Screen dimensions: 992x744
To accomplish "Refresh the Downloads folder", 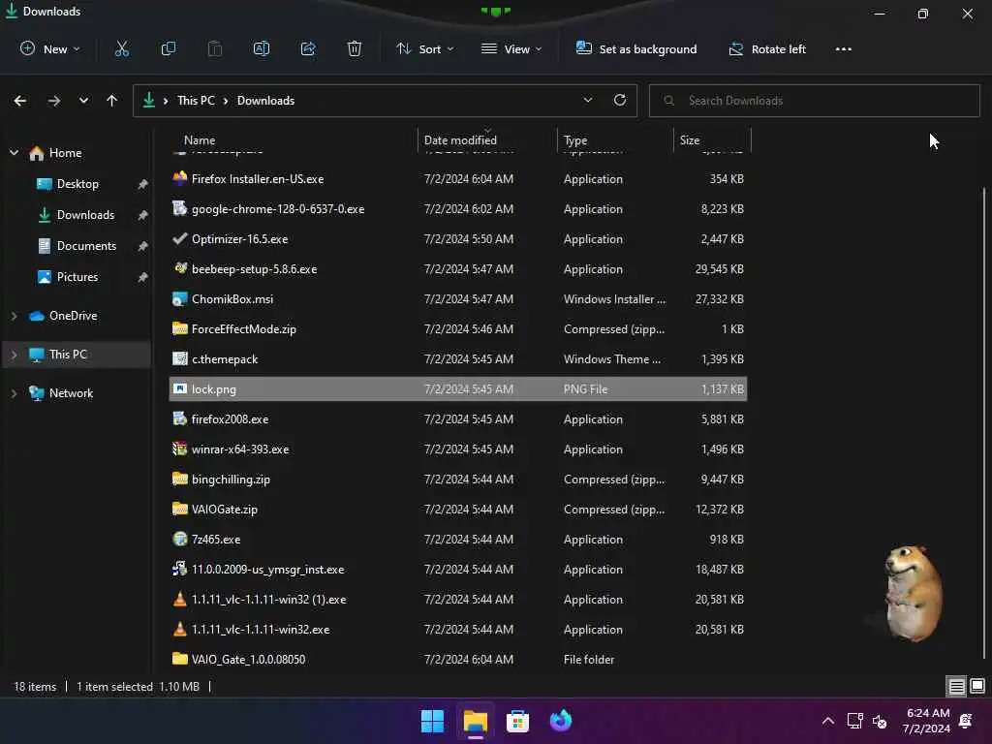I will coord(620,100).
